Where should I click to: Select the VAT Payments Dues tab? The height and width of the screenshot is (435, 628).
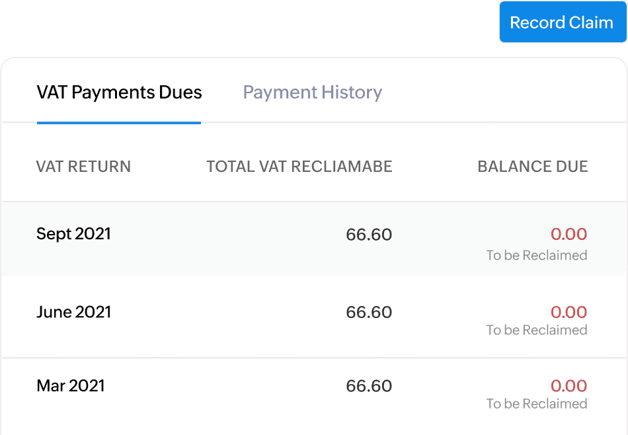(x=119, y=93)
